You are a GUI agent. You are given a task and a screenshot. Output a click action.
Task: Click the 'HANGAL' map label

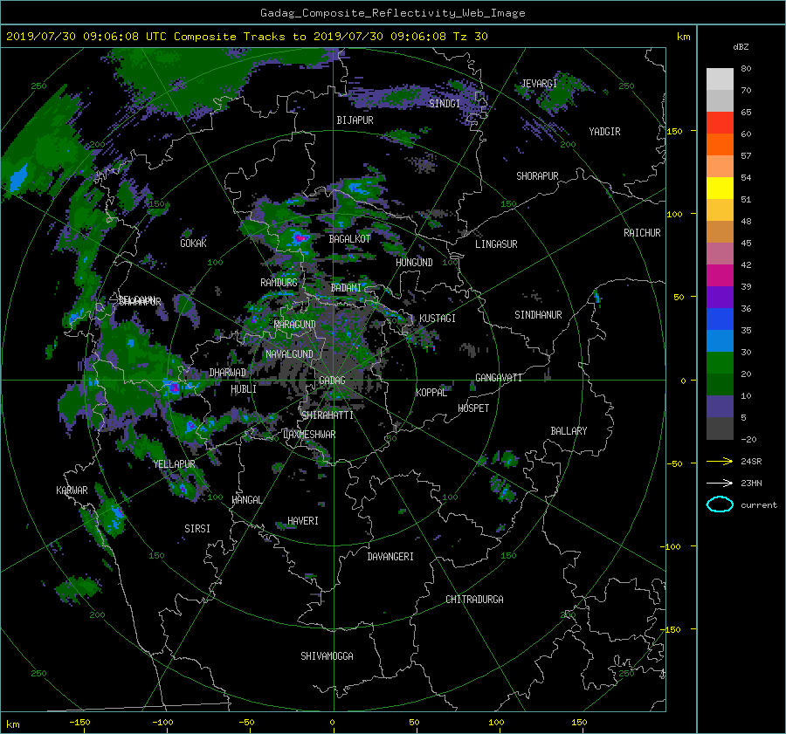click(246, 500)
